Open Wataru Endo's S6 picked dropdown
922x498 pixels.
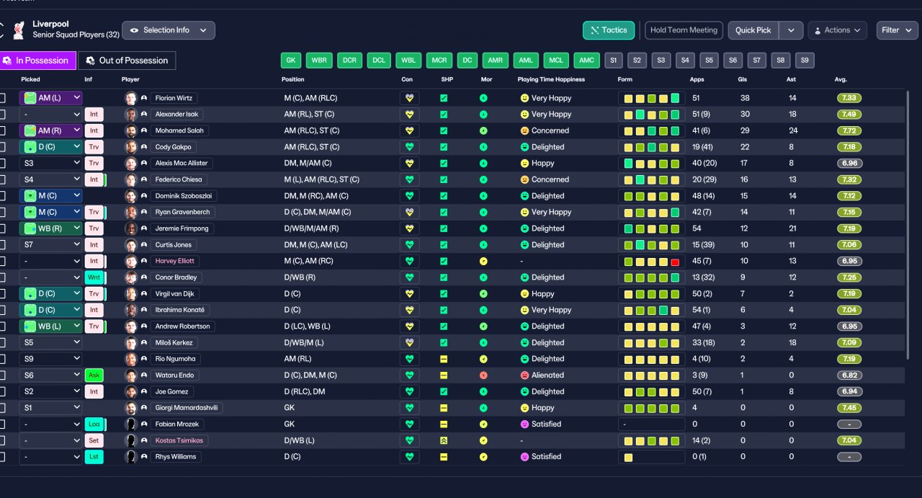pyautogui.click(x=50, y=375)
